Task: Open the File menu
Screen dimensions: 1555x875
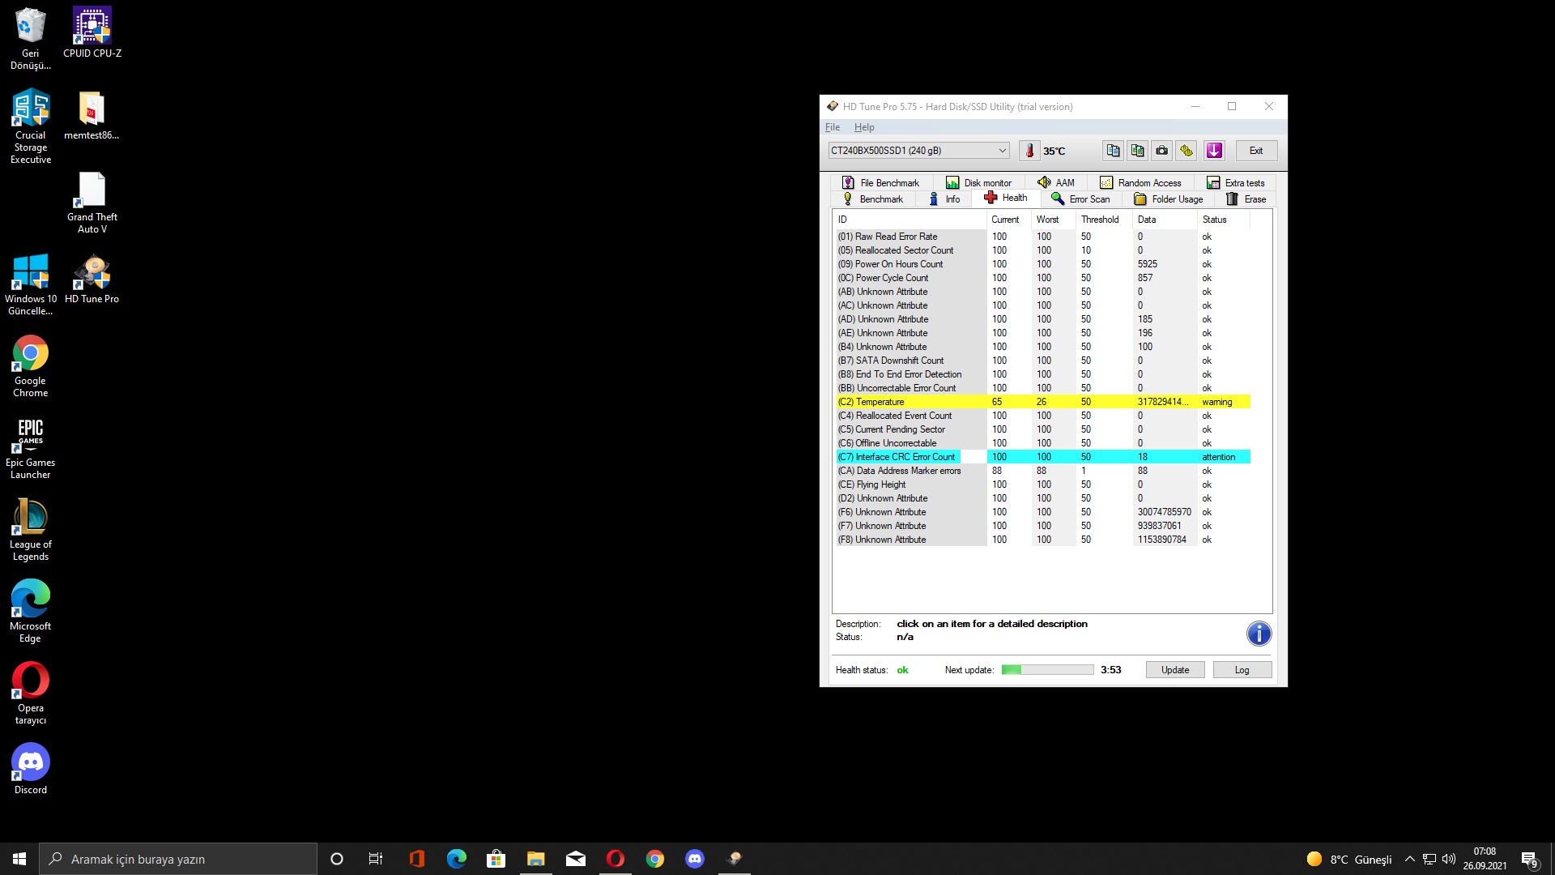Action: pos(832,127)
